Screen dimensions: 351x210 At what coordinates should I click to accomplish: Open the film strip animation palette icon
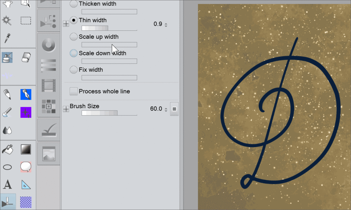(x=49, y=86)
